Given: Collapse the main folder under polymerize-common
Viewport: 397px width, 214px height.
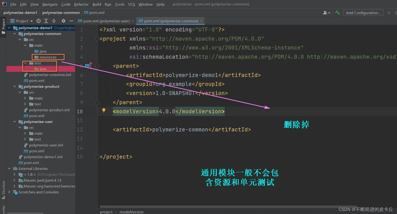Looking at the screenshot, I should pyautogui.click(x=25, y=45).
